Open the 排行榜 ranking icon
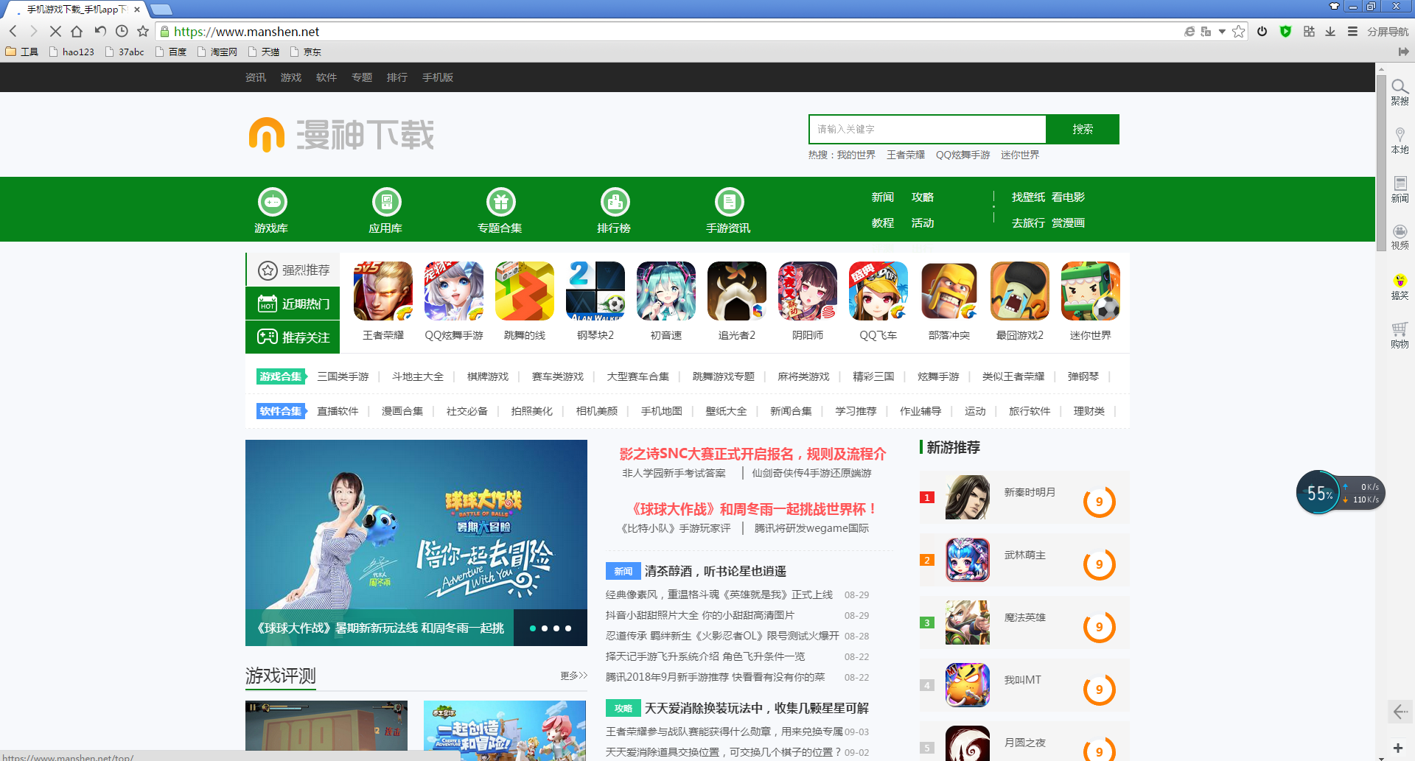This screenshot has height=761, width=1415. (x=615, y=202)
